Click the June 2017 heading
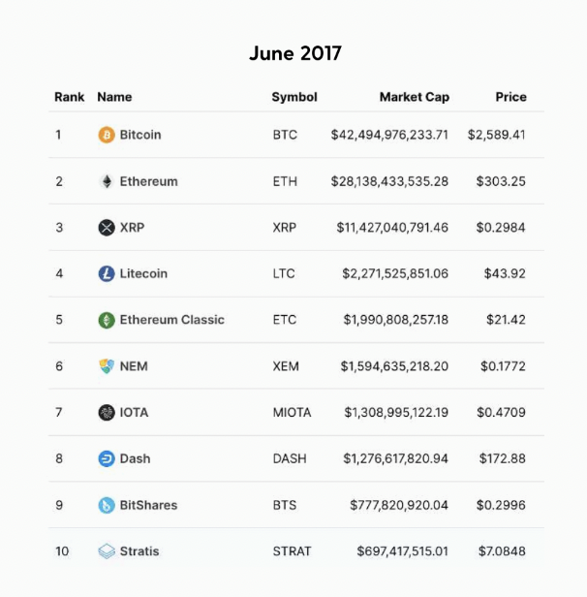Image resolution: width=587 pixels, height=597 pixels. pos(295,53)
